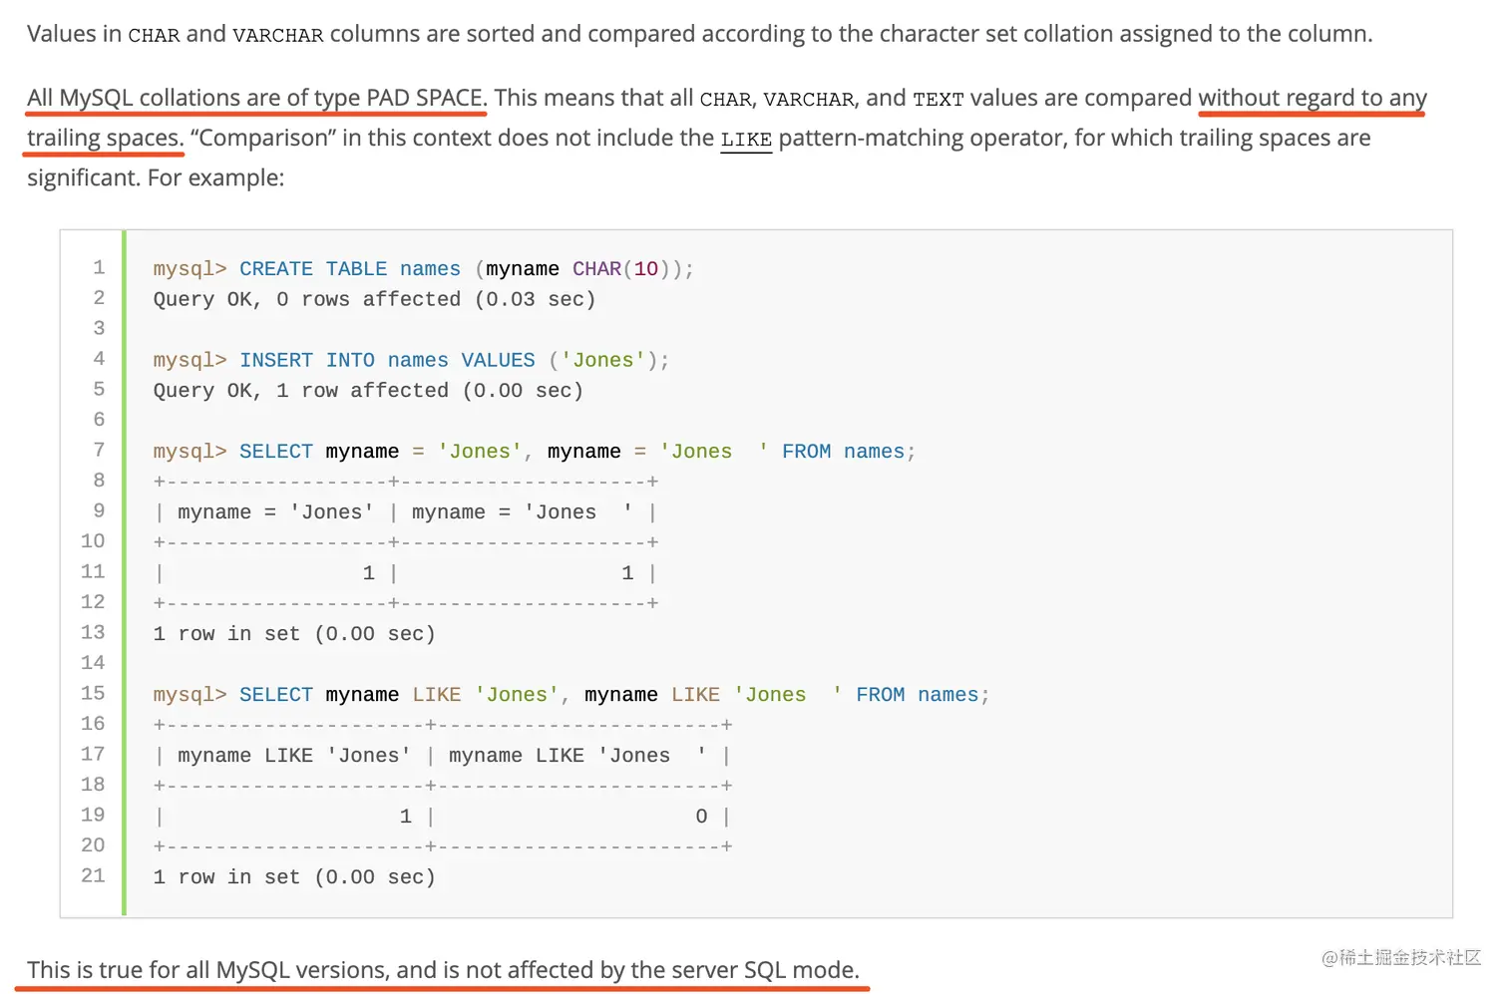This screenshot has height=994, width=1508.
Task: Click the monospace TEXT type name in paragraph two
Action: 939,99
